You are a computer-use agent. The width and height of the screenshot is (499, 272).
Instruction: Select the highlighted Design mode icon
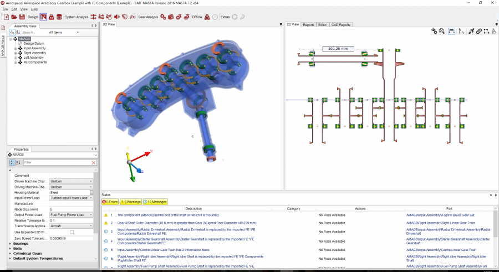tap(43, 17)
